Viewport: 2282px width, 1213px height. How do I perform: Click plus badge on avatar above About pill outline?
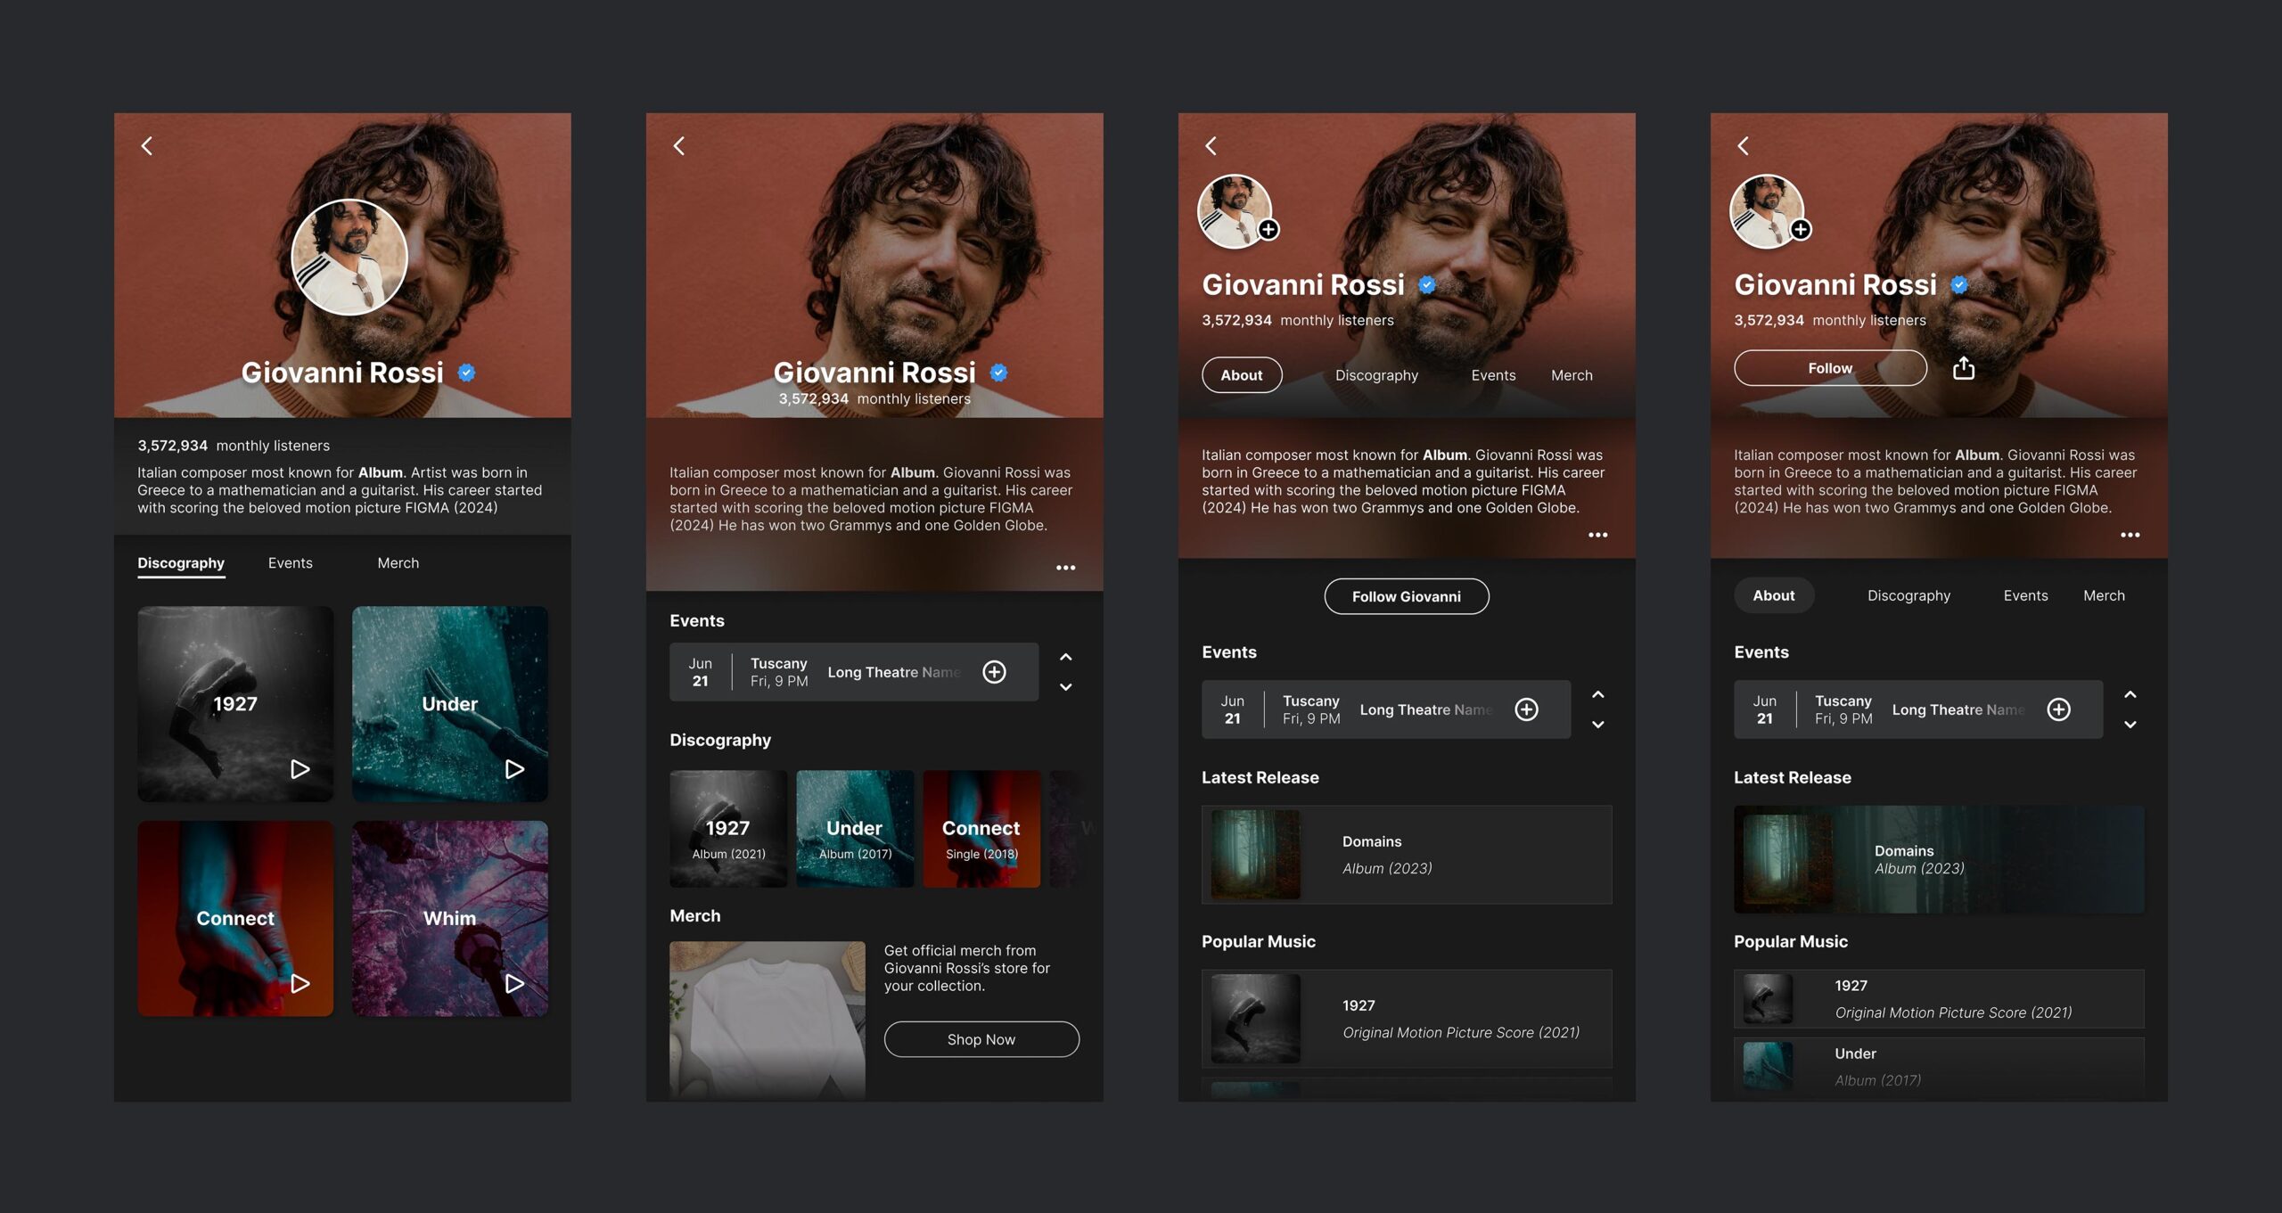tap(1268, 230)
